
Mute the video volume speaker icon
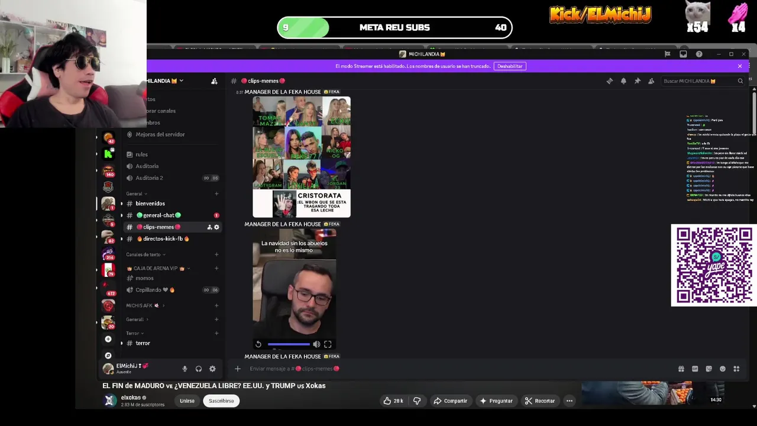click(x=316, y=344)
